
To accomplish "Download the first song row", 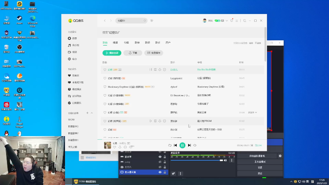I will (160, 69).
